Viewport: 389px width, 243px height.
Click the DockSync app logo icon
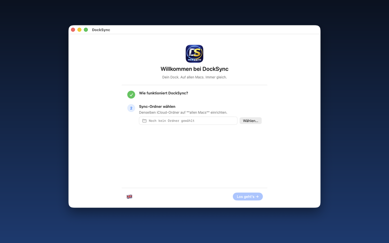[194, 54]
